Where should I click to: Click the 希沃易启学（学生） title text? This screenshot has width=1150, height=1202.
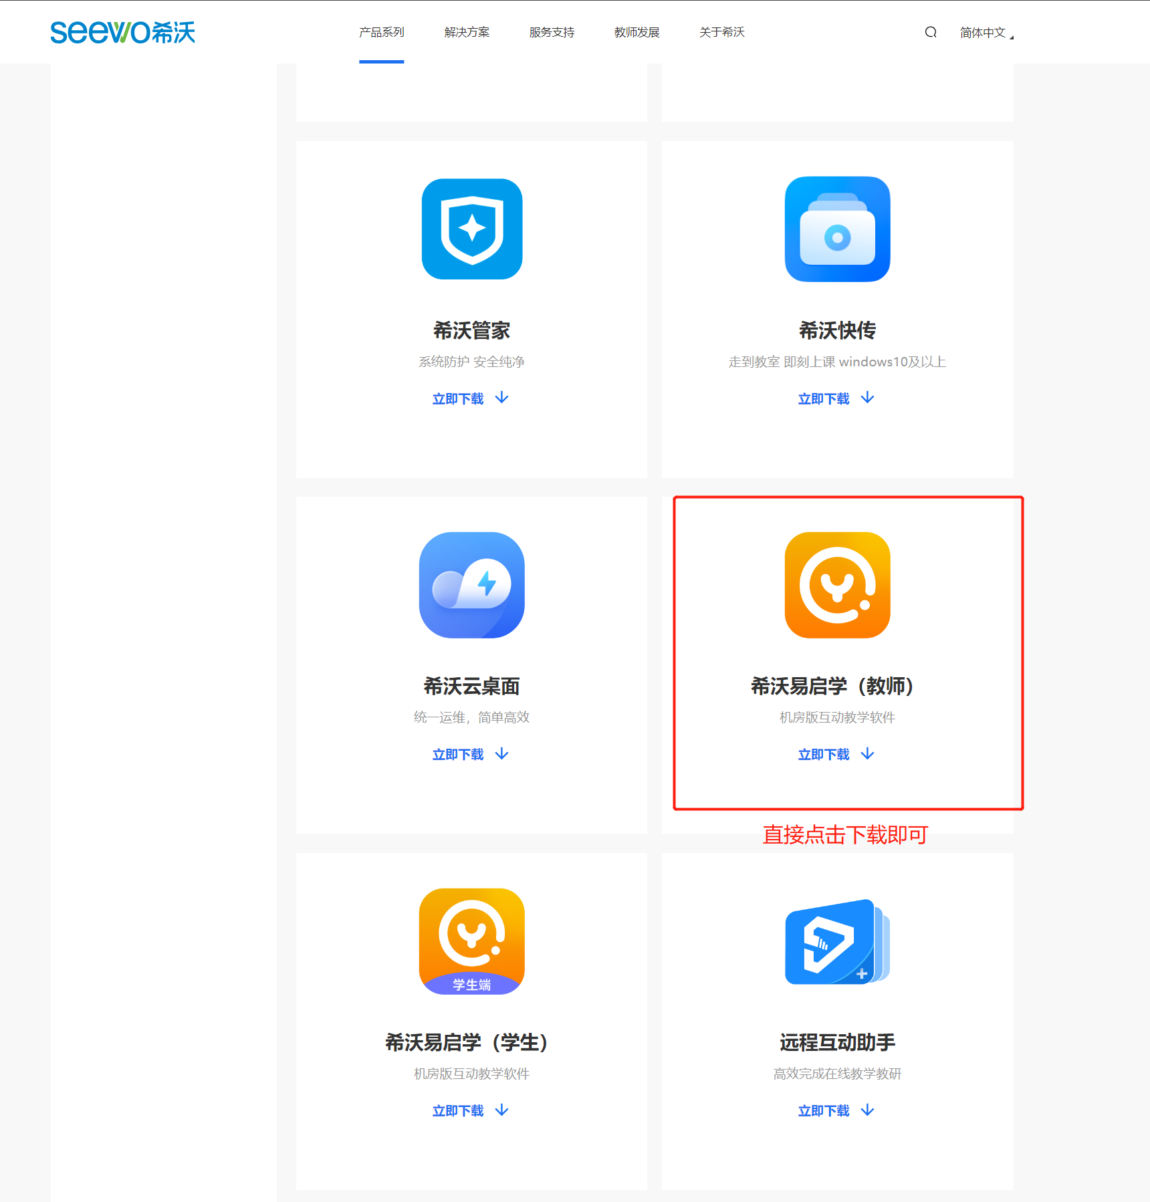[x=467, y=1042]
